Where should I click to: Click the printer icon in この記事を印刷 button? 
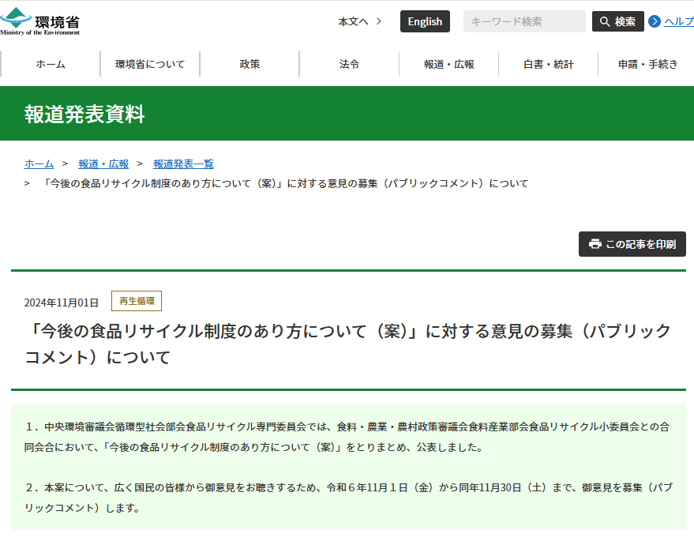(595, 244)
